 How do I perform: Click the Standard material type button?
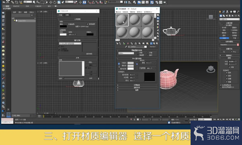tap(153, 47)
